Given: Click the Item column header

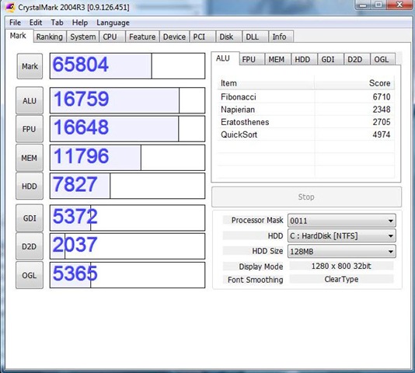Looking at the screenshot, I should pyautogui.click(x=266, y=83).
